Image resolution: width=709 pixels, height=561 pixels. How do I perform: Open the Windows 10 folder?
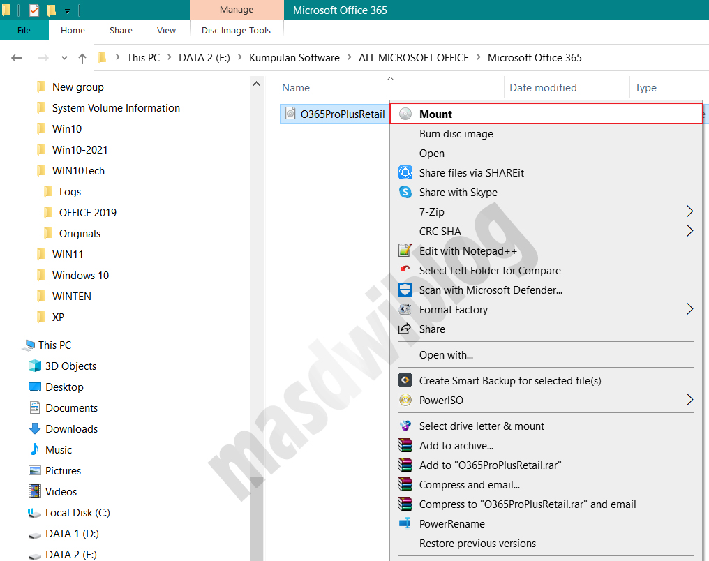click(x=80, y=276)
